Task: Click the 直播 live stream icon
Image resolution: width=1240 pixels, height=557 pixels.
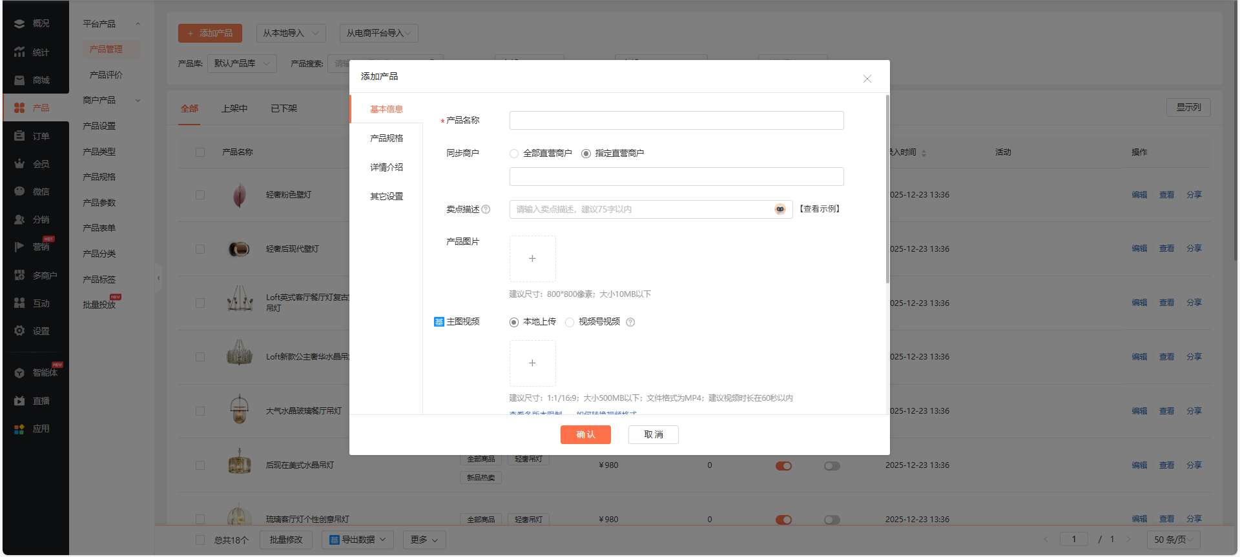Action: click(19, 401)
